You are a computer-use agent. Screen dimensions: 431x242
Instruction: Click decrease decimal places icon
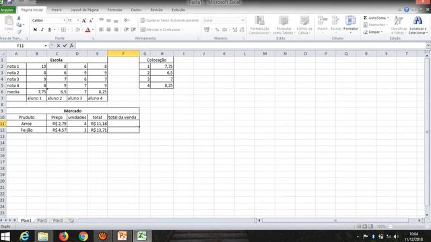pos(242,30)
